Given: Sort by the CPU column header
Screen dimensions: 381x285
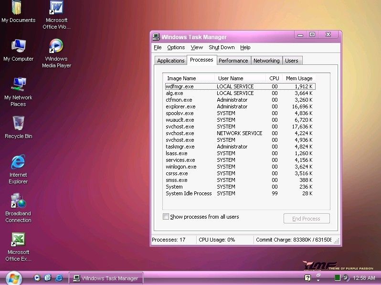Looking at the screenshot, I should coord(274,78).
